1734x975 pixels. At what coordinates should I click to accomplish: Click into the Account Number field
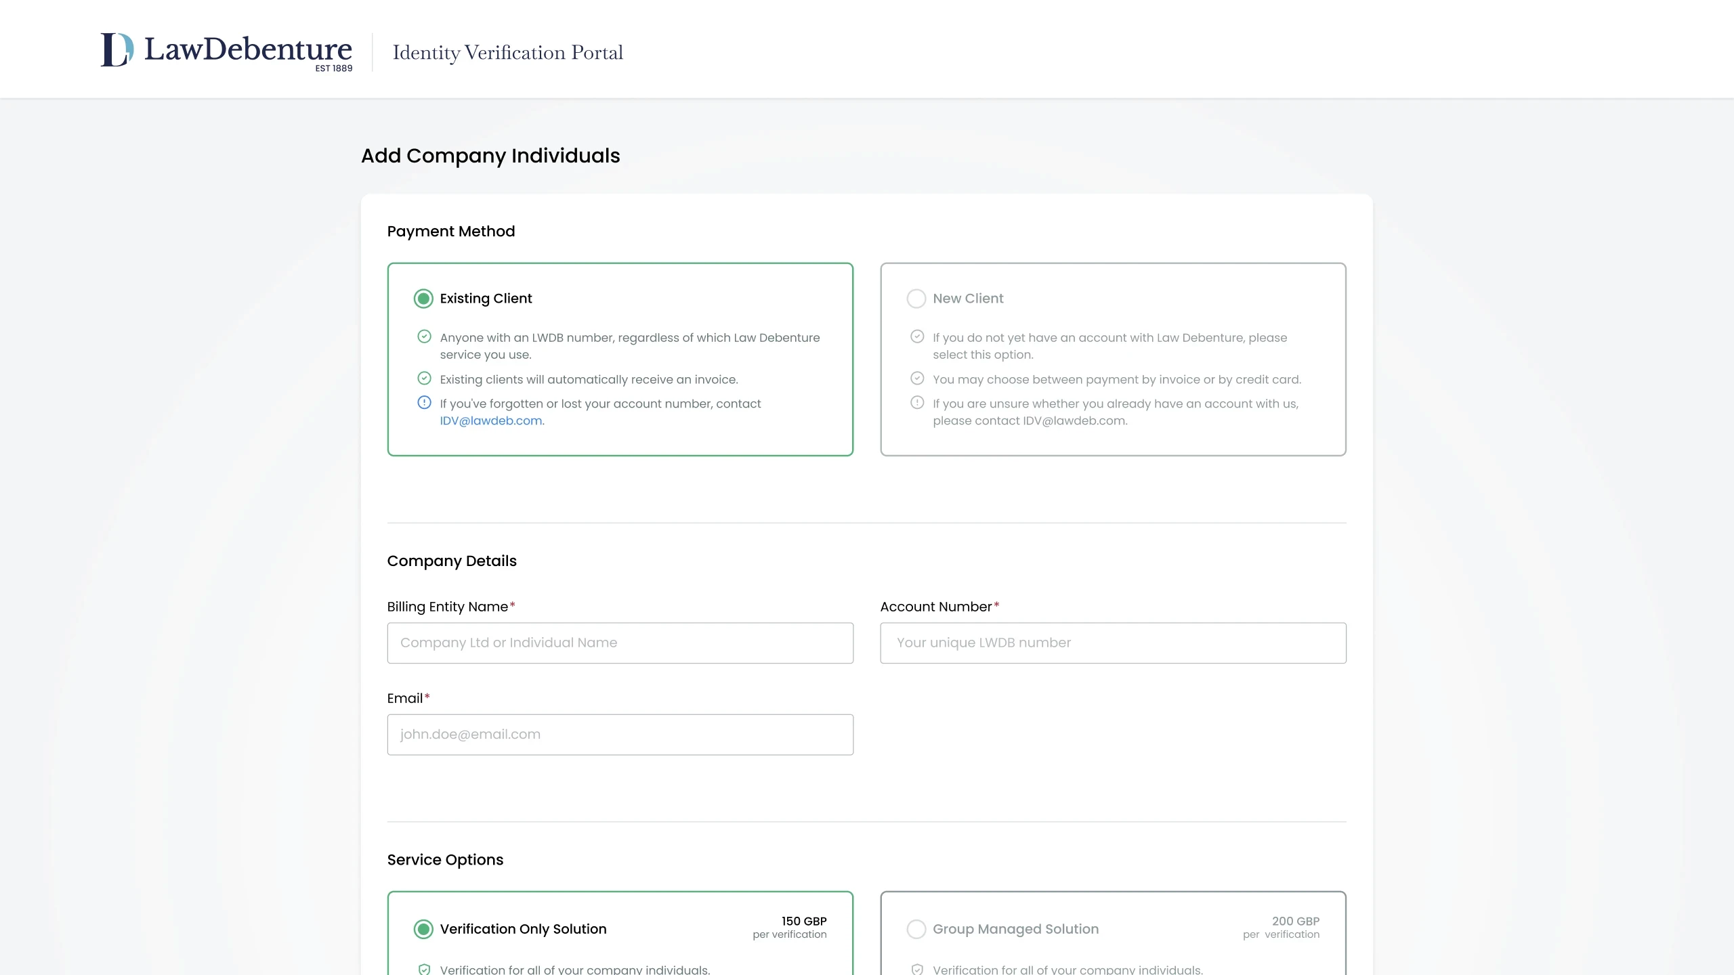click(1112, 643)
